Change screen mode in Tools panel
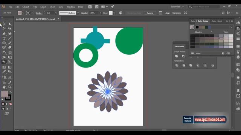 [x=7, y=114]
